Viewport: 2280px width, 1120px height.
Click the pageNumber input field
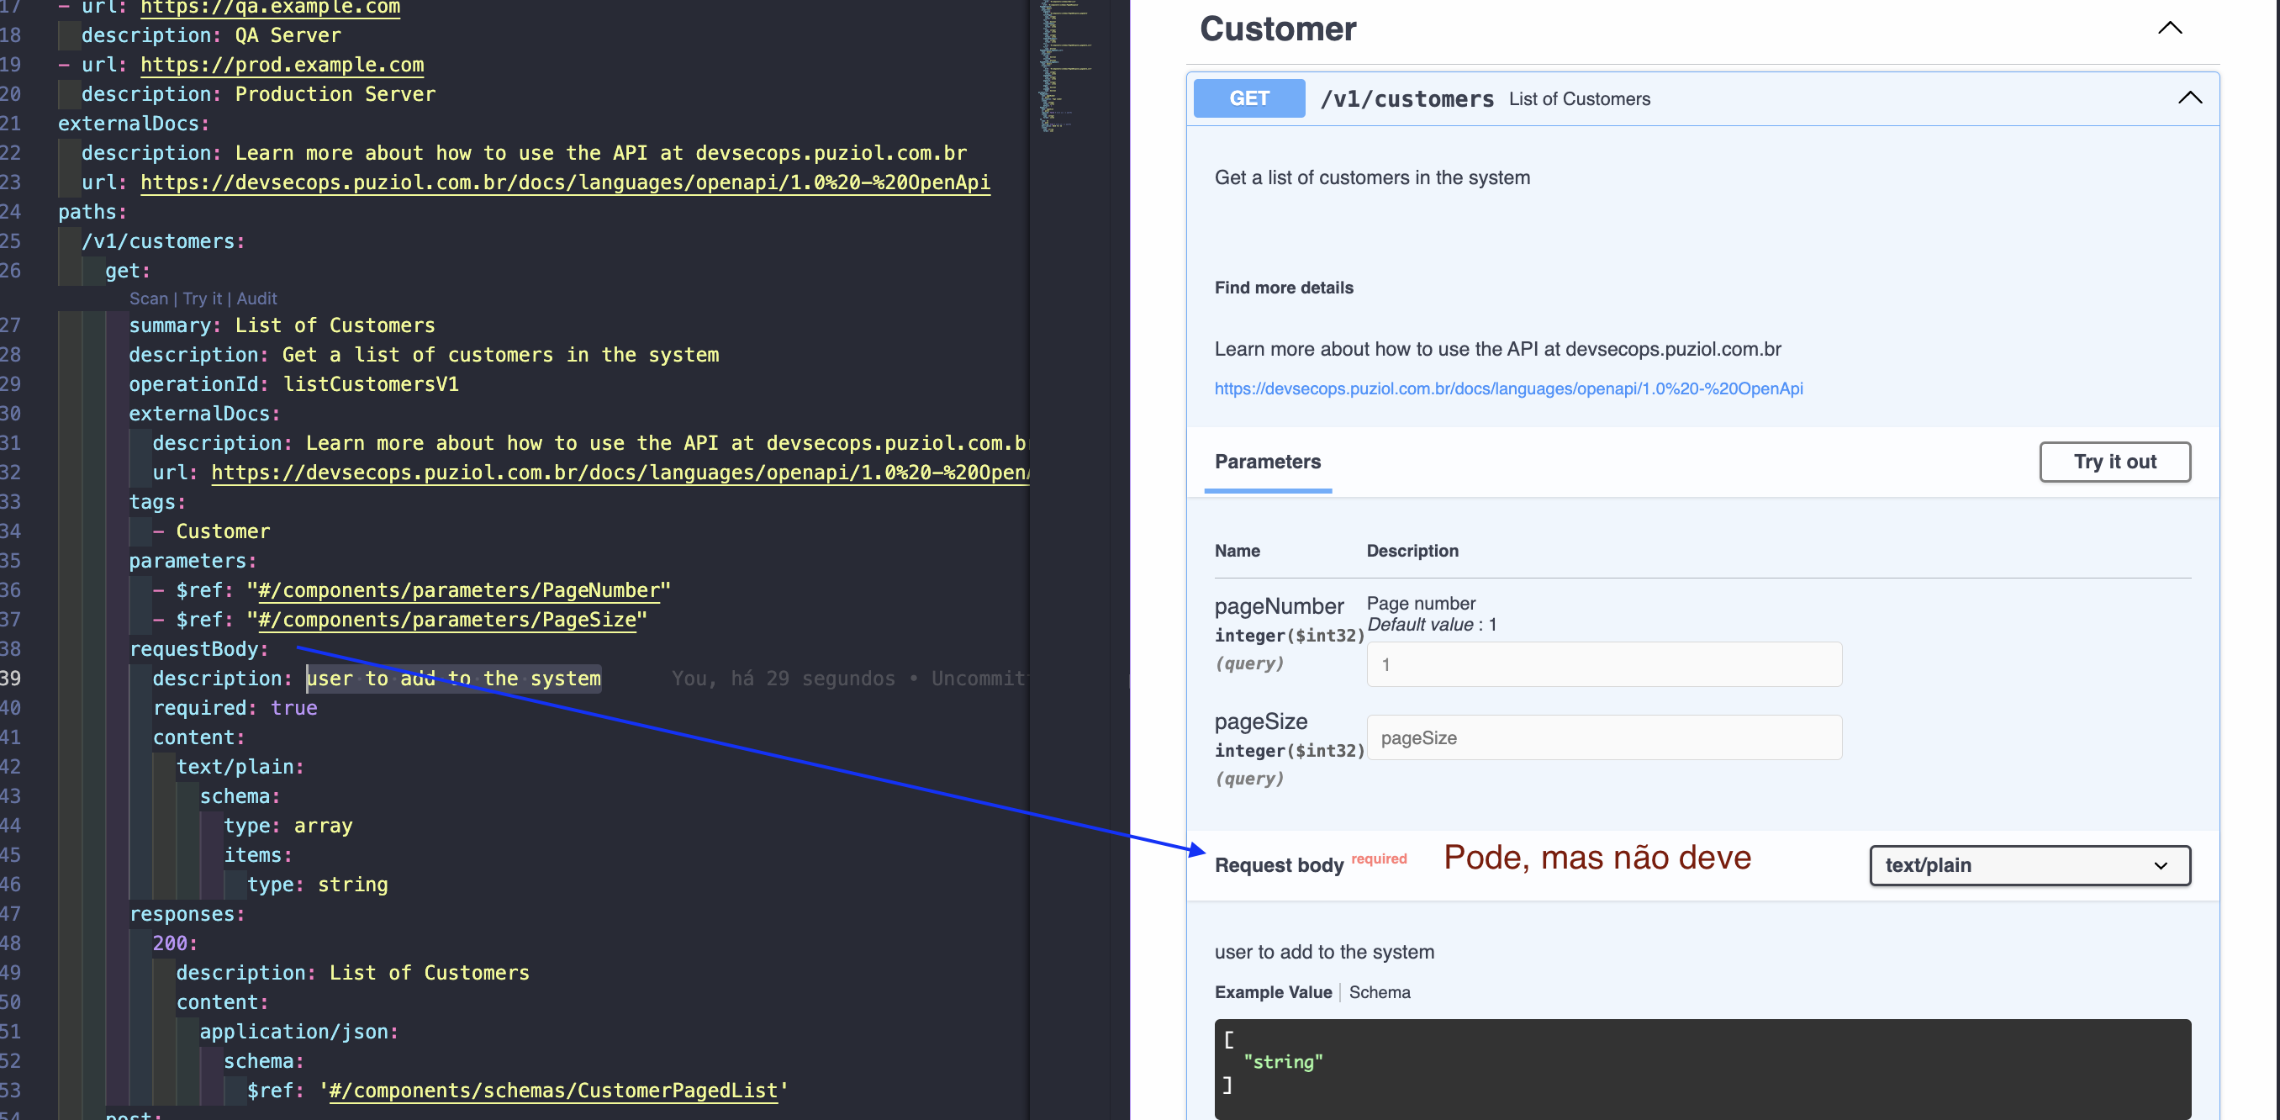1603,664
